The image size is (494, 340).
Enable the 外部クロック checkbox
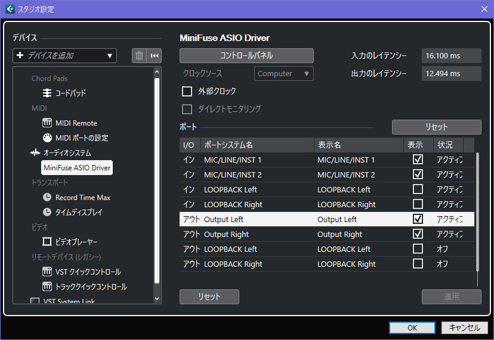coord(187,92)
